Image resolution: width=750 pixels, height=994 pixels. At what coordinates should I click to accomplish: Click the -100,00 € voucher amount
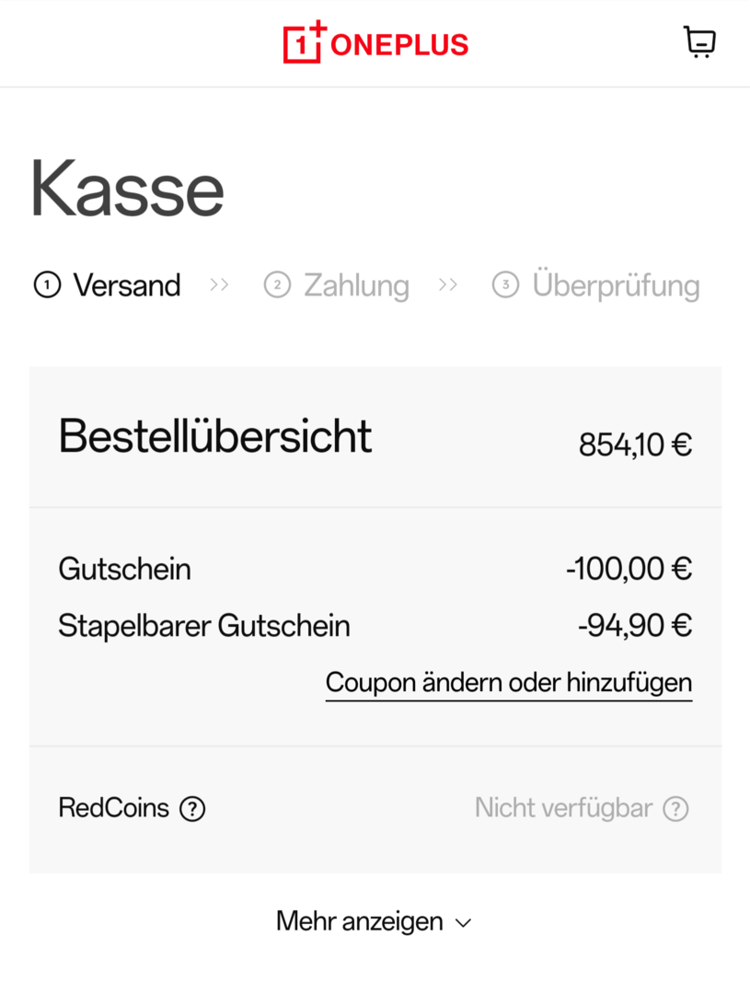point(629,569)
